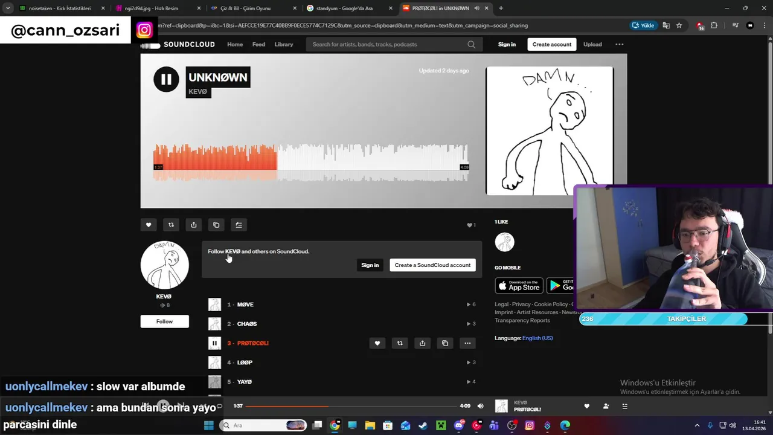Mute with the bottom player volume icon
The image size is (773, 435).
481,406
